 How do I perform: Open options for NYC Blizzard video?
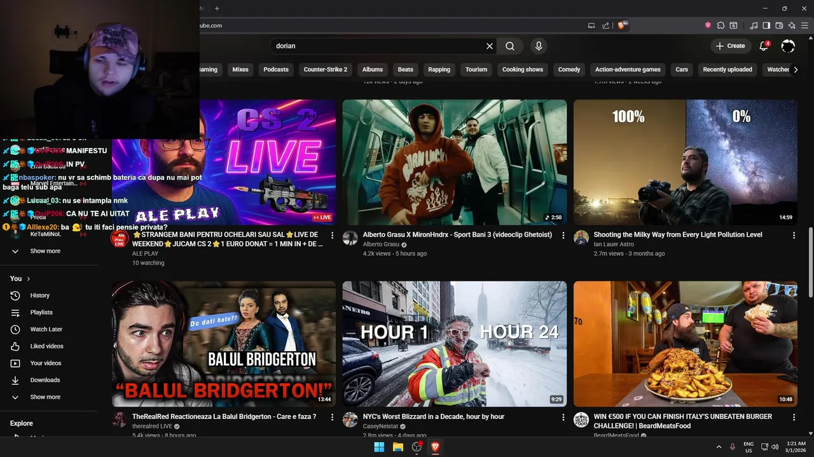[563, 417]
